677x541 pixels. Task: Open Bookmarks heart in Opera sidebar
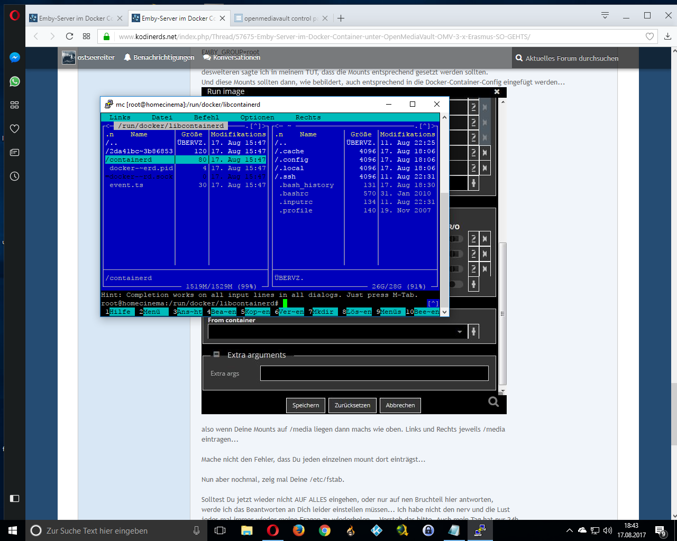(x=15, y=128)
